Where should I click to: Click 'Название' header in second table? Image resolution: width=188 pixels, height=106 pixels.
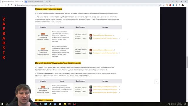click(x=43, y=81)
